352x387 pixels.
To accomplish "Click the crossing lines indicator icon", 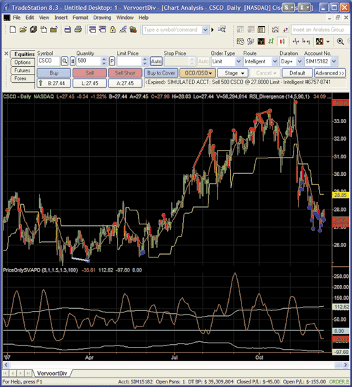I will (275, 30).
